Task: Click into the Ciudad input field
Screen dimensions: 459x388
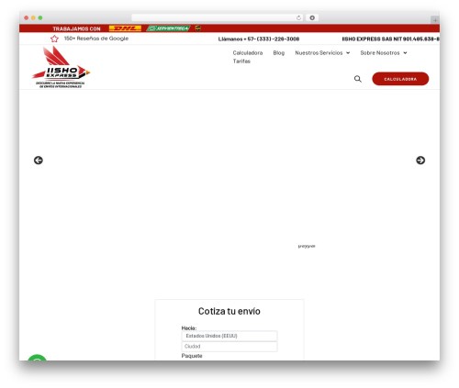Action: (229, 347)
